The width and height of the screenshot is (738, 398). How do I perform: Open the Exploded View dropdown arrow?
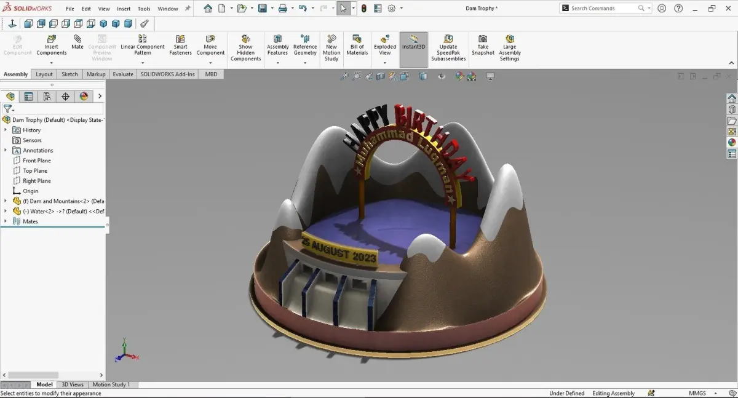(385, 62)
